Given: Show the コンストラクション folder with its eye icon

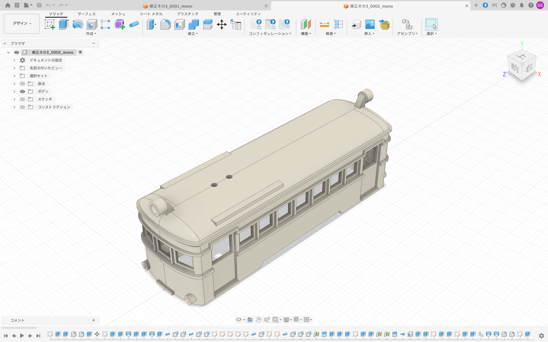Looking at the screenshot, I should point(22,107).
